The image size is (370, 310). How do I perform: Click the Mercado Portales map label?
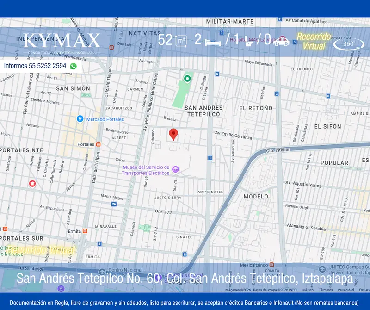pyautogui.click(x=105, y=119)
